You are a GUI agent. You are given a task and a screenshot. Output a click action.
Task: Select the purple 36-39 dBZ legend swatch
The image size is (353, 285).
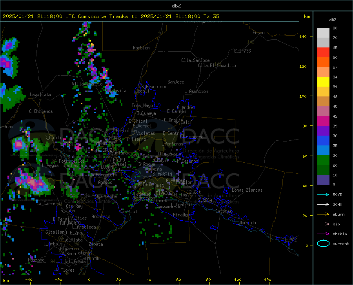[323, 131]
